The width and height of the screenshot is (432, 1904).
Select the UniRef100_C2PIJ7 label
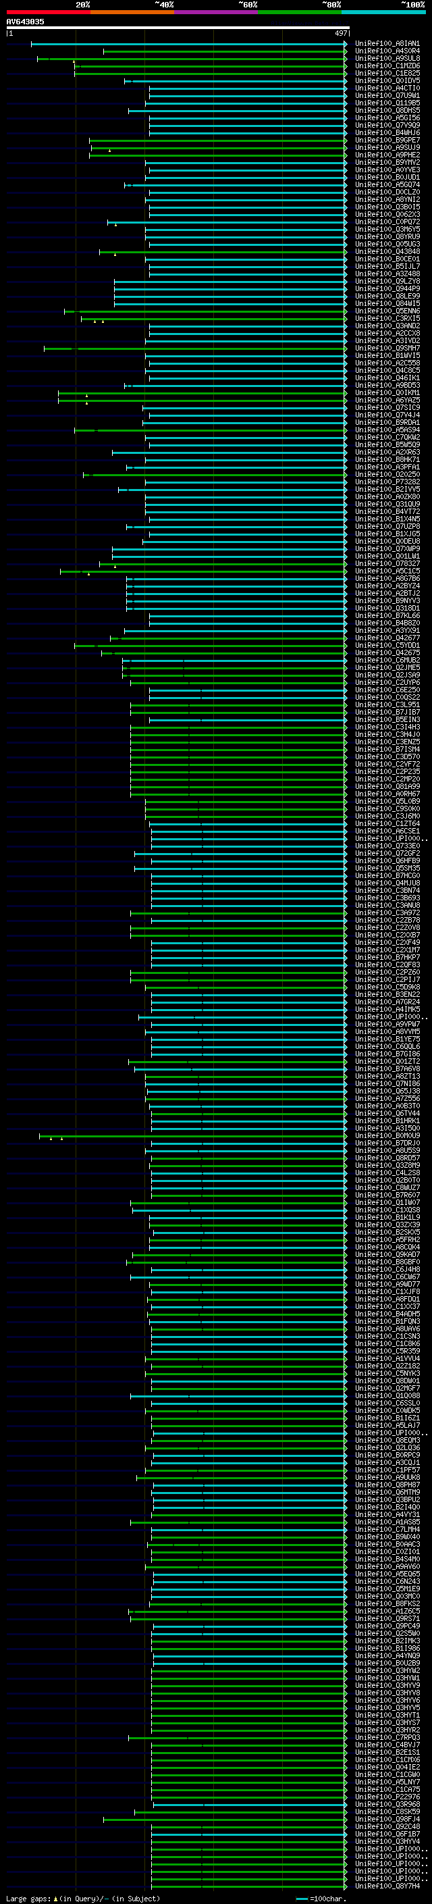(x=387, y=979)
